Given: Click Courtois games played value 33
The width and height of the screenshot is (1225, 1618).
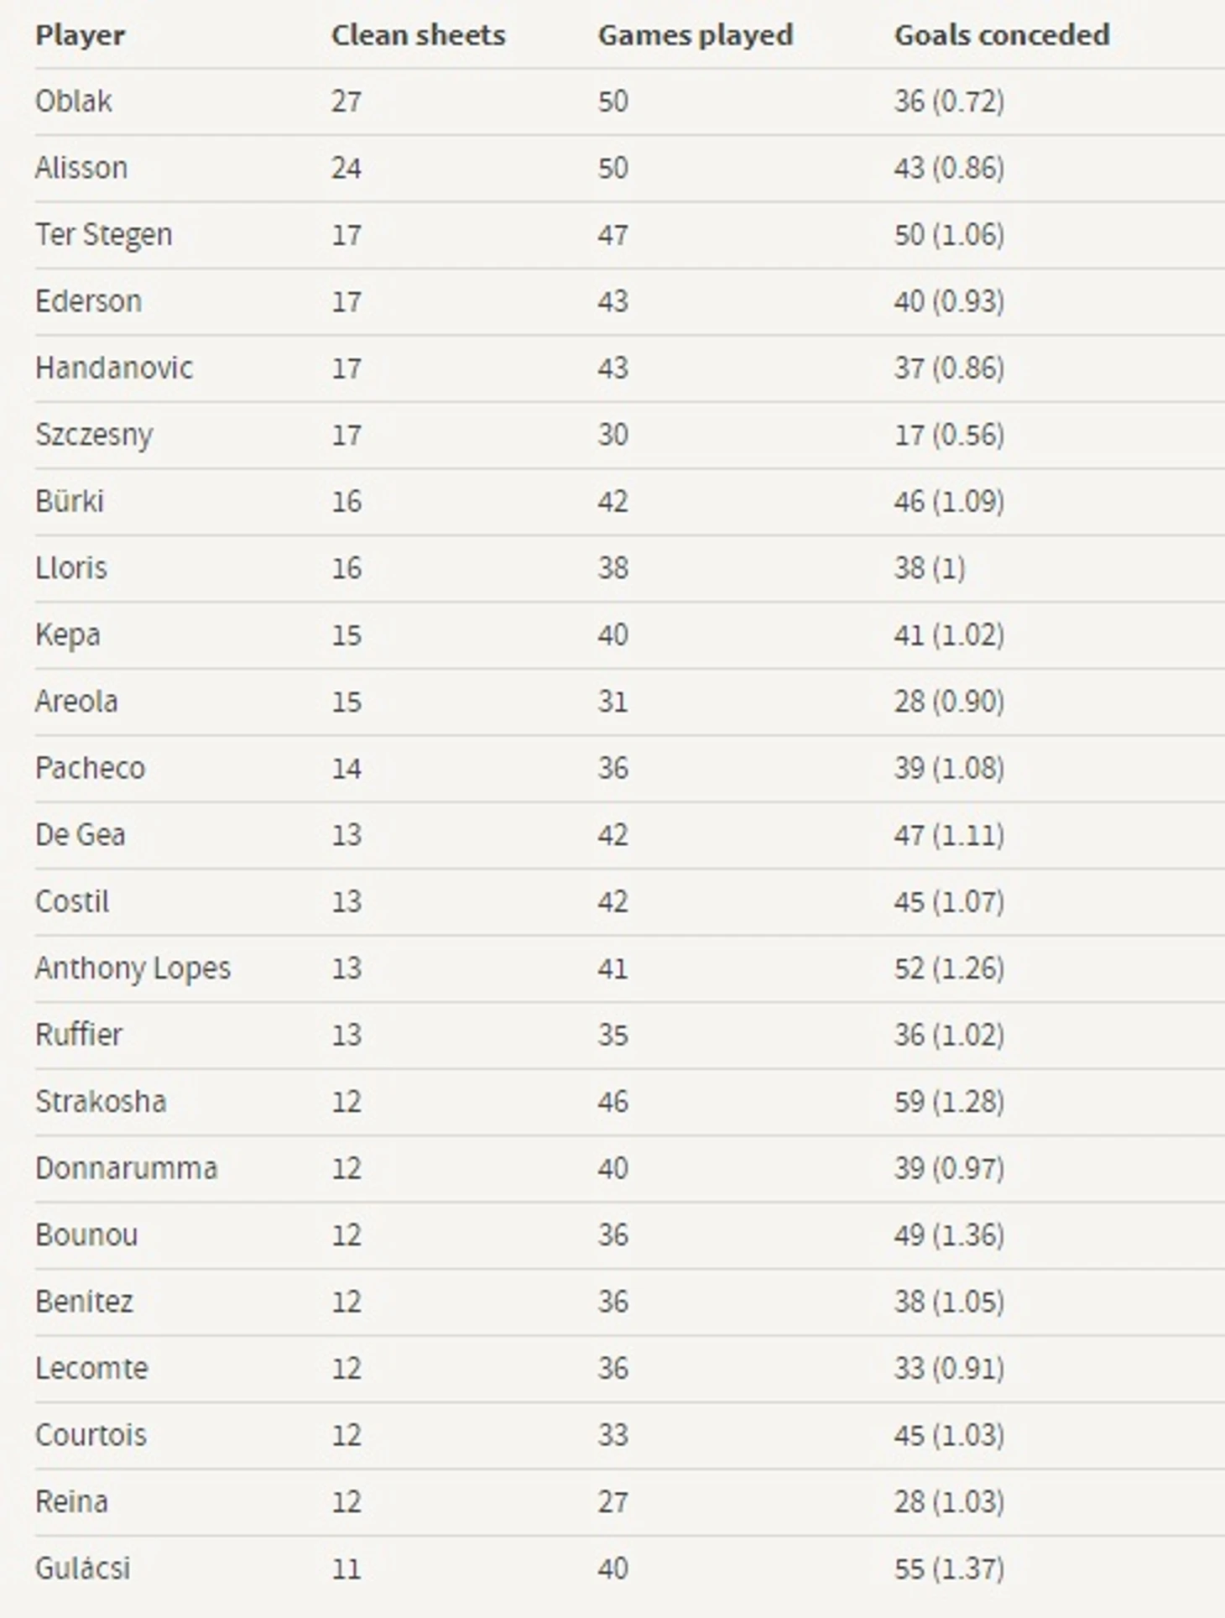Looking at the screenshot, I should click(x=612, y=1435).
